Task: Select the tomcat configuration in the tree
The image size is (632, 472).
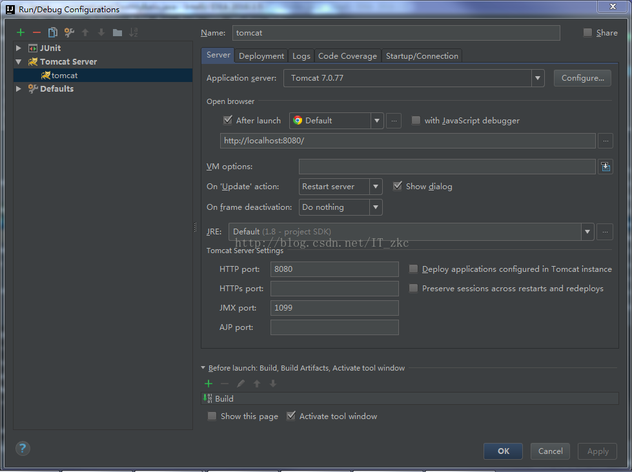Action: [x=103, y=76]
